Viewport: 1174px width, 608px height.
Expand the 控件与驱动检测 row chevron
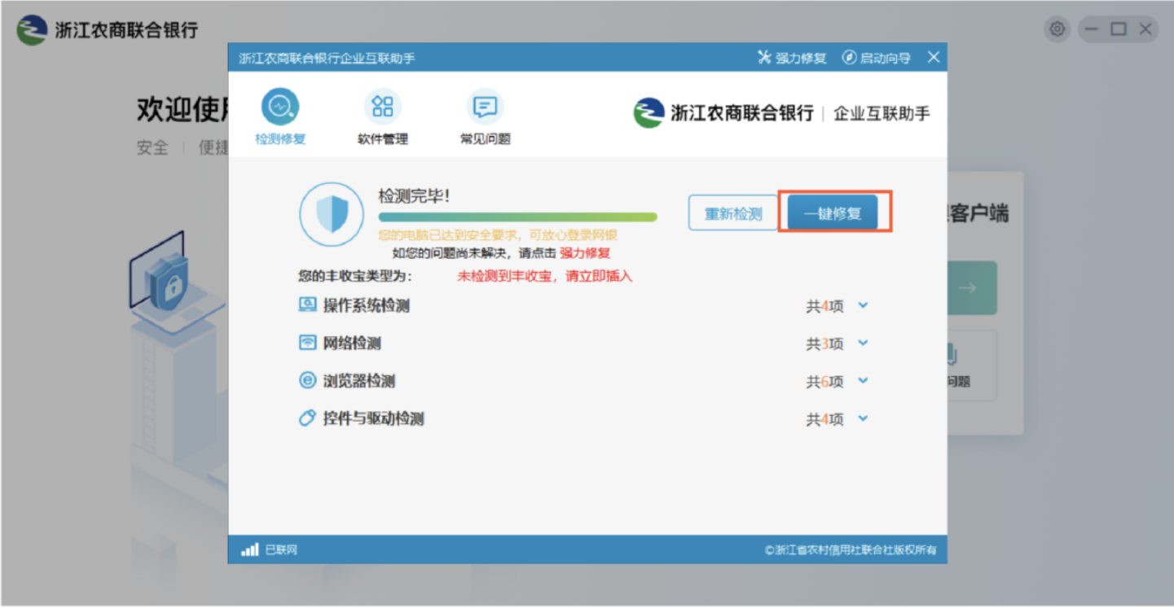pyautogui.click(x=863, y=419)
